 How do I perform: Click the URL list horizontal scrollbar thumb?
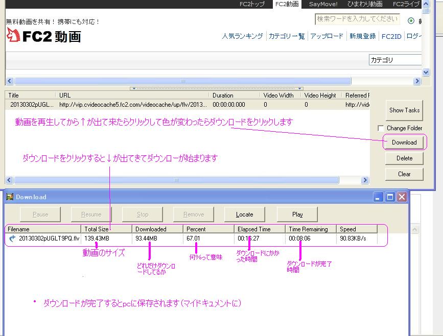(x=176, y=180)
